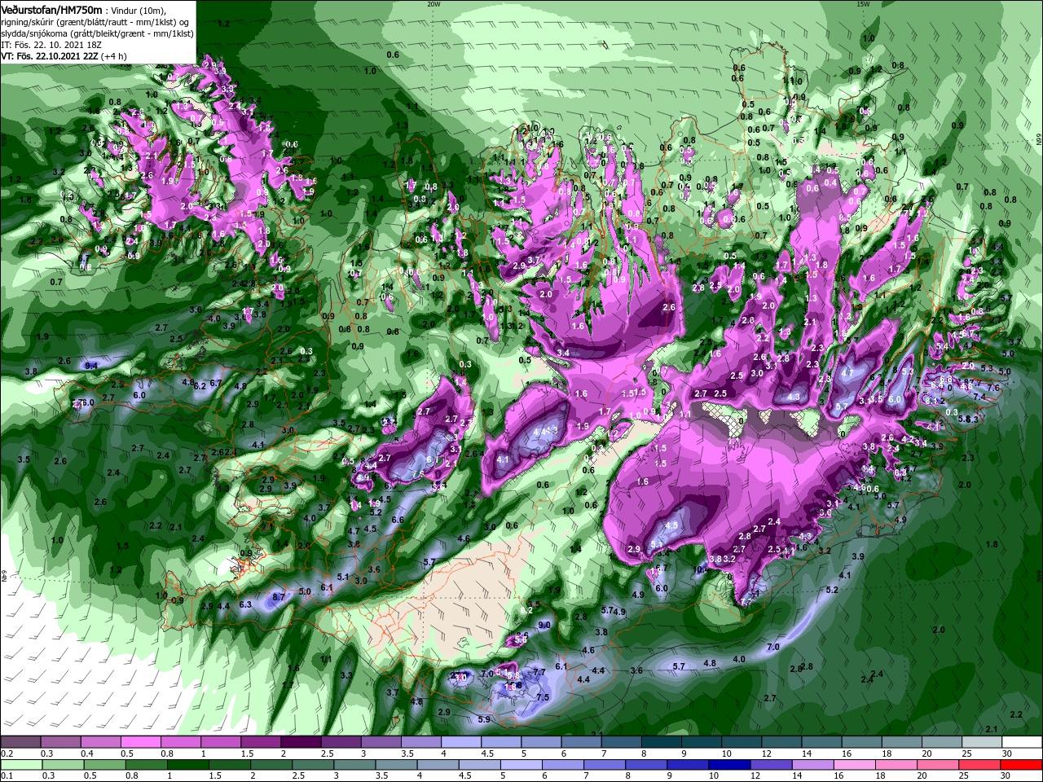The image size is (1043, 782).
Task: Click the 8.7 precipitation value on map
Action: (x=279, y=596)
